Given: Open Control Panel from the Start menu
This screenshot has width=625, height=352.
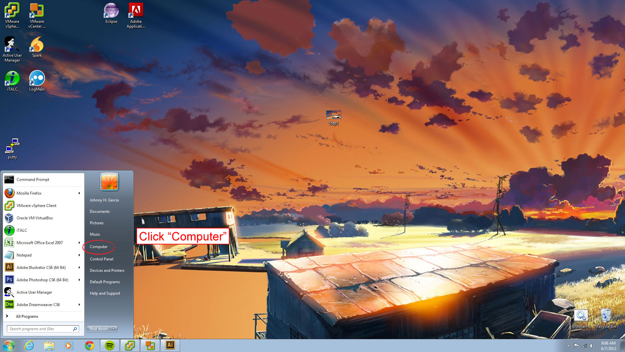Looking at the screenshot, I should (102, 259).
